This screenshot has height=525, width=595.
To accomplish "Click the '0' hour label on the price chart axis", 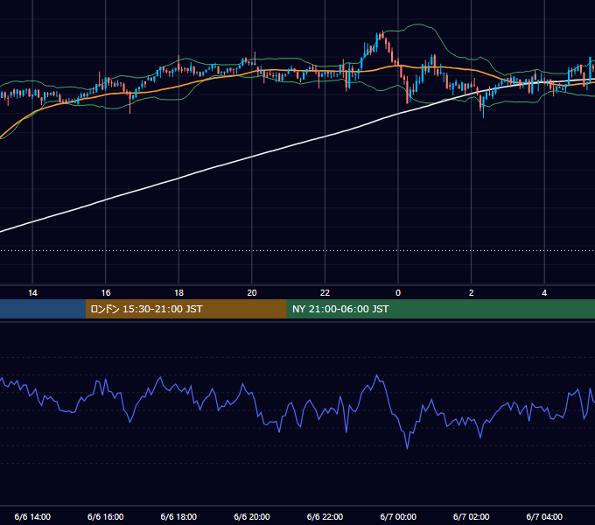I will coord(398,293).
